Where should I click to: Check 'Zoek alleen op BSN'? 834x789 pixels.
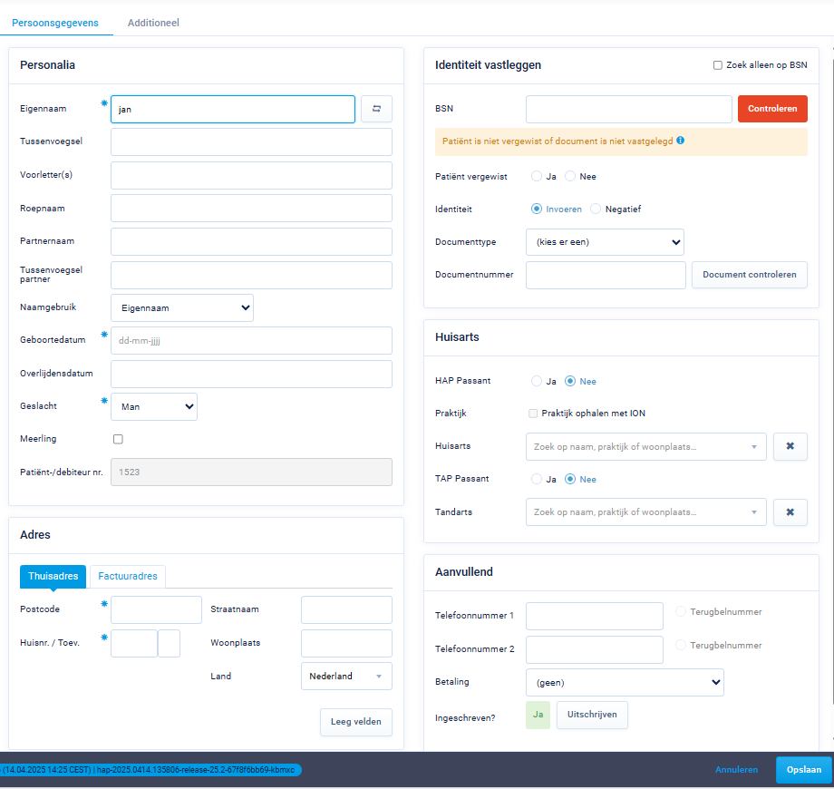(718, 65)
